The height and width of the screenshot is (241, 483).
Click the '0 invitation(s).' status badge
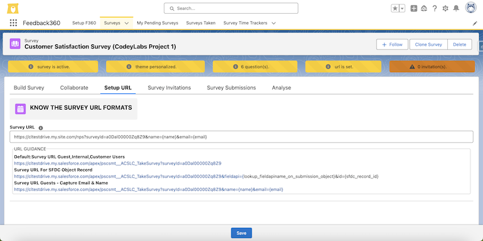click(432, 66)
